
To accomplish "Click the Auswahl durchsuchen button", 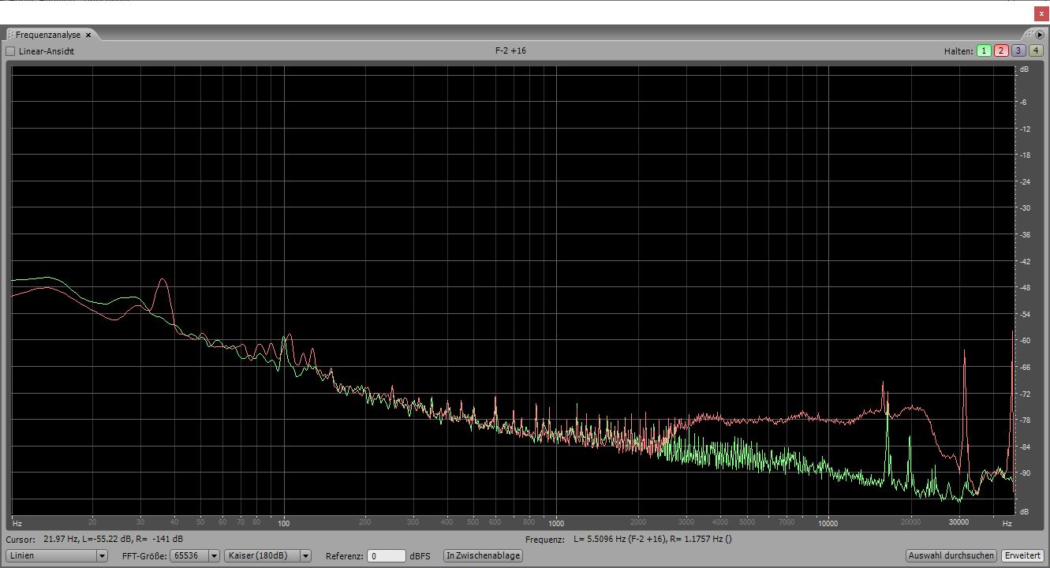I will [951, 555].
